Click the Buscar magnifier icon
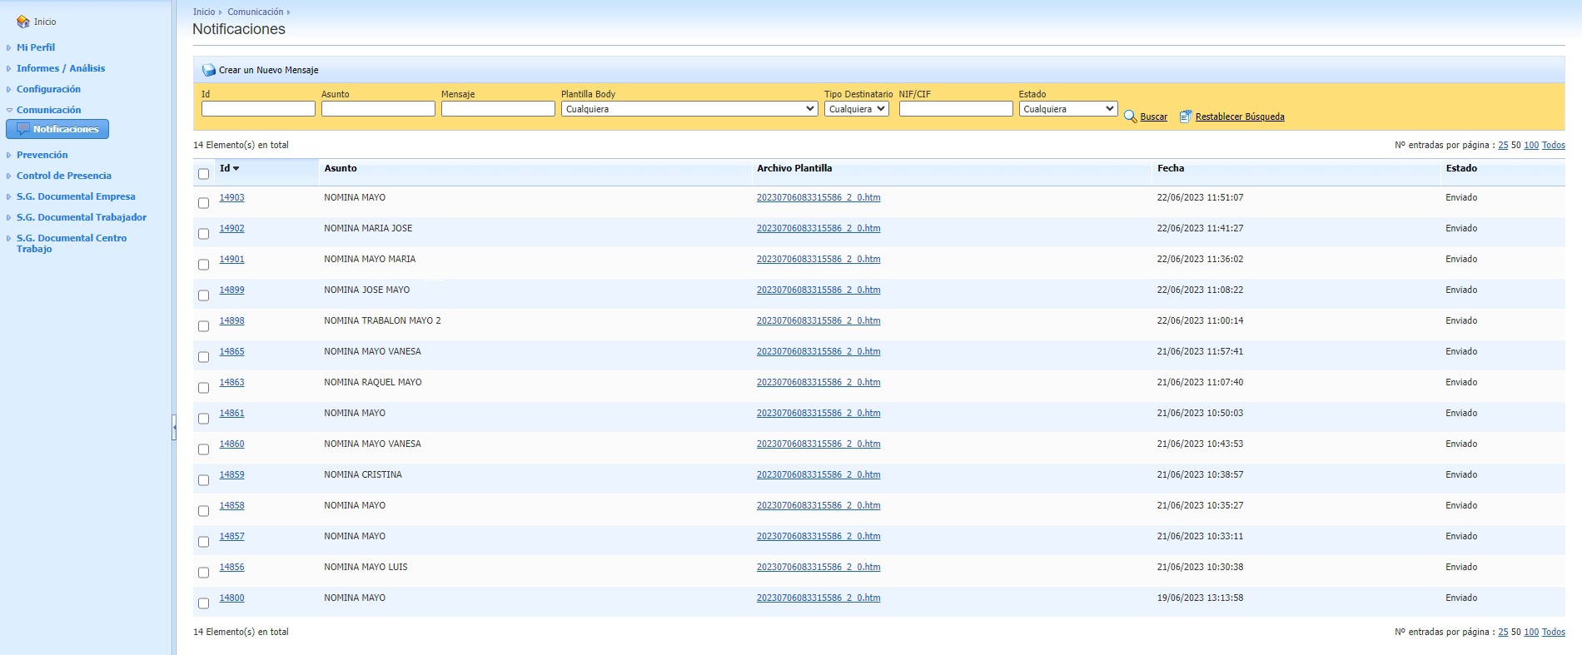The width and height of the screenshot is (1582, 655). pos(1130,117)
